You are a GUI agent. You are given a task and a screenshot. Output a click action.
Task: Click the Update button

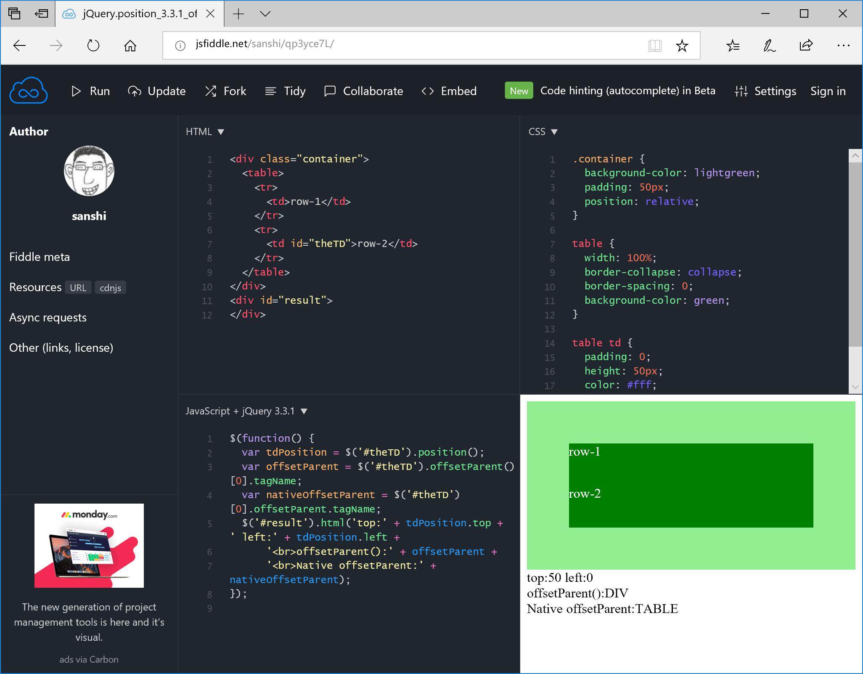point(157,91)
